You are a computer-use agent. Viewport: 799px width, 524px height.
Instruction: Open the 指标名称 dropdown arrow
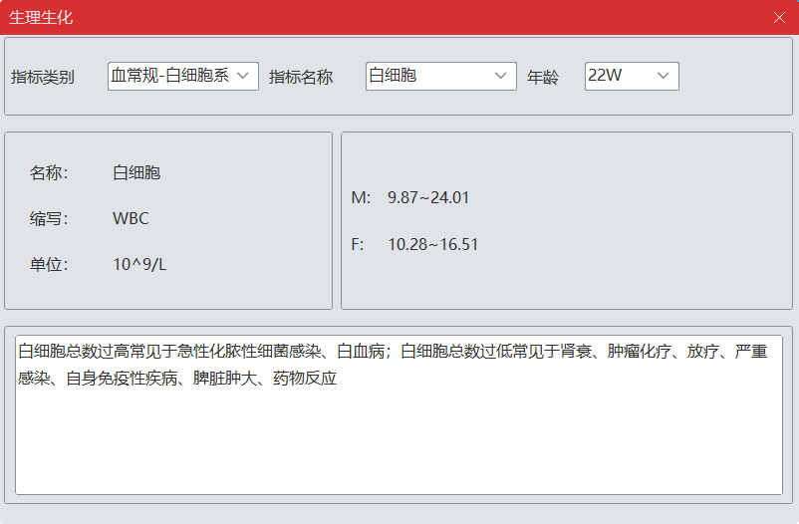coord(500,76)
